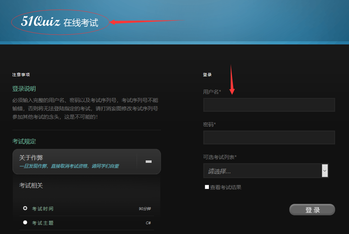
Task: Select the 考试主题 list item
Action: pyautogui.click(x=43, y=223)
